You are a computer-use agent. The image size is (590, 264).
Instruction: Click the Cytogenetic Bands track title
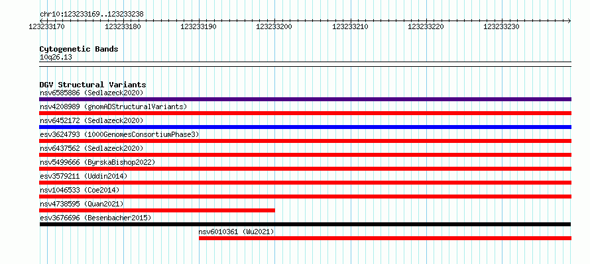79,49
